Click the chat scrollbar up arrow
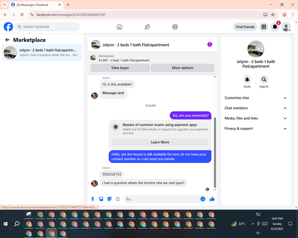 (215, 77)
